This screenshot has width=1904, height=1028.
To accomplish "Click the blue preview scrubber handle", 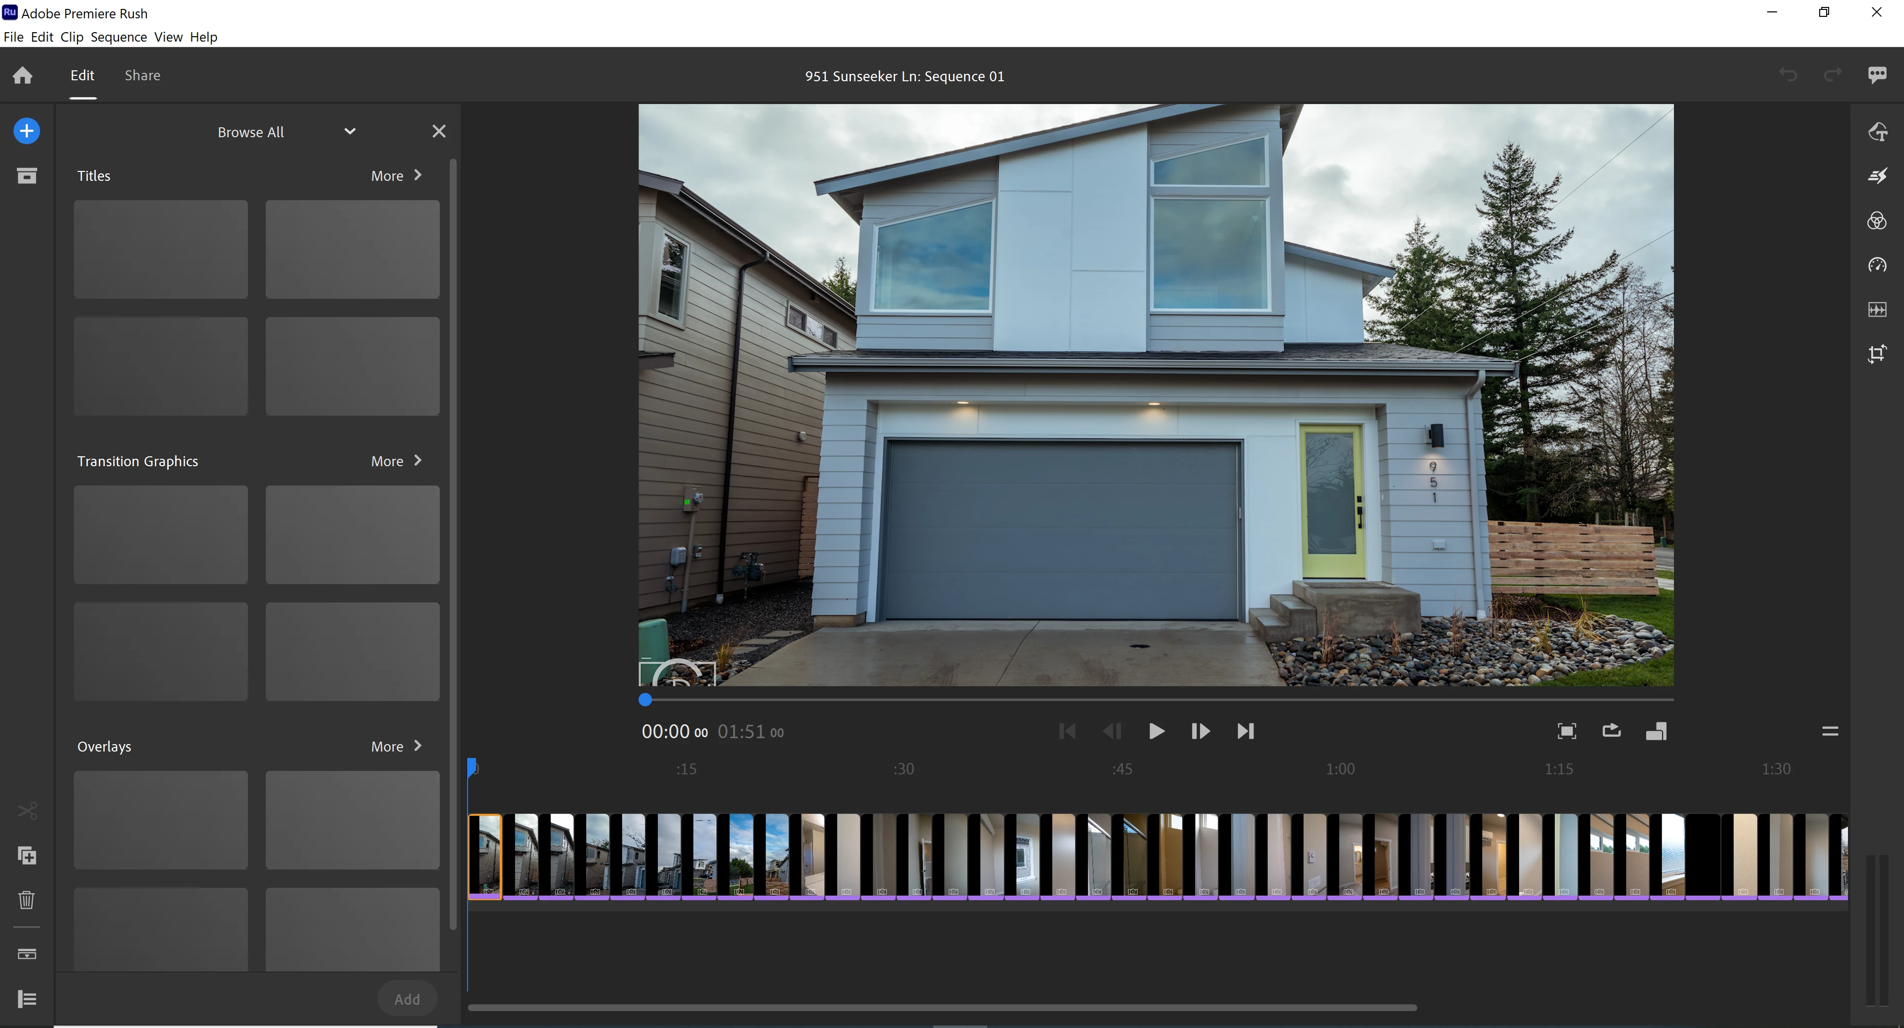I will click(645, 700).
